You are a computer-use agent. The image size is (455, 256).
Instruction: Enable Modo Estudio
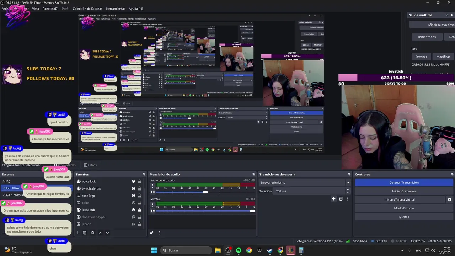click(x=404, y=208)
